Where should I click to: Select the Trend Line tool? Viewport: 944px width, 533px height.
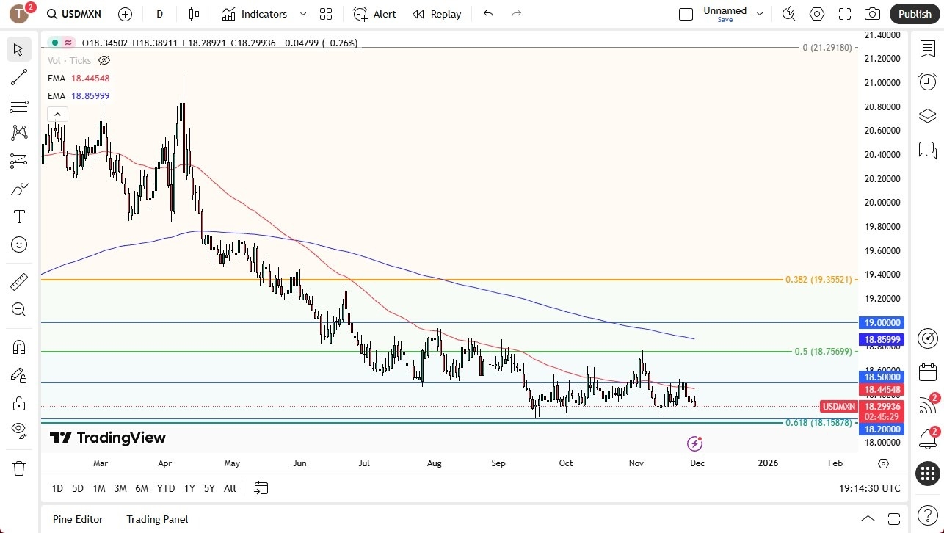pyautogui.click(x=19, y=77)
